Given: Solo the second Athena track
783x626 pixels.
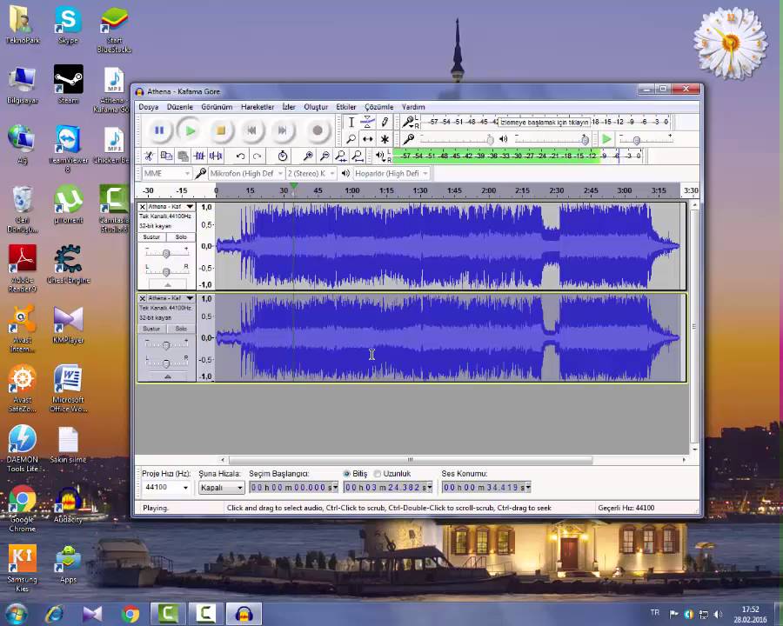Looking at the screenshot, I should 181,329.
